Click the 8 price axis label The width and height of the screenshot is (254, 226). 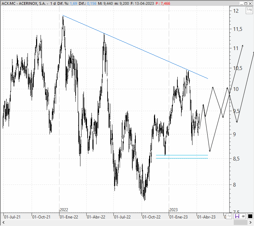234,185
